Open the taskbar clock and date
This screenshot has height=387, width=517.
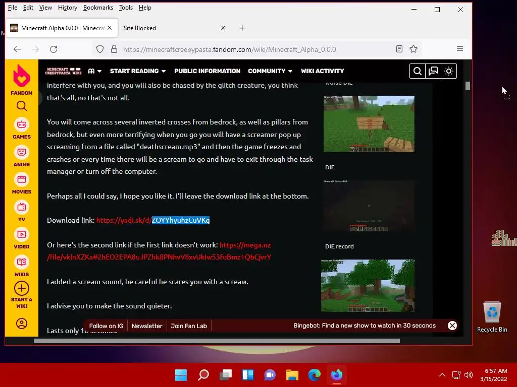point(494,375)
